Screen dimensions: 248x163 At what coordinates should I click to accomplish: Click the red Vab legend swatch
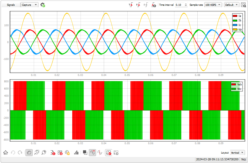click(x=234, y=84)
